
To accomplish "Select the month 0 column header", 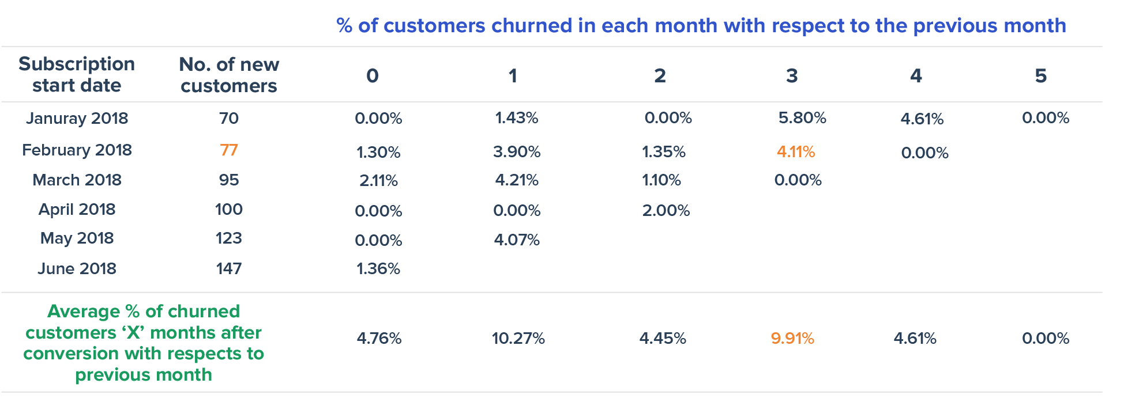I will click(373, 75).
